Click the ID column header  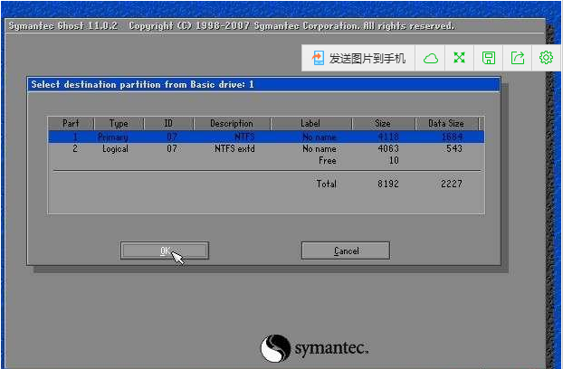168,123
